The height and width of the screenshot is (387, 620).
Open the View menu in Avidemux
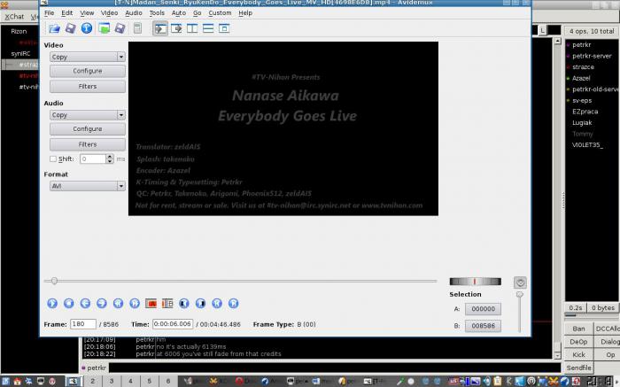(87, 13)
